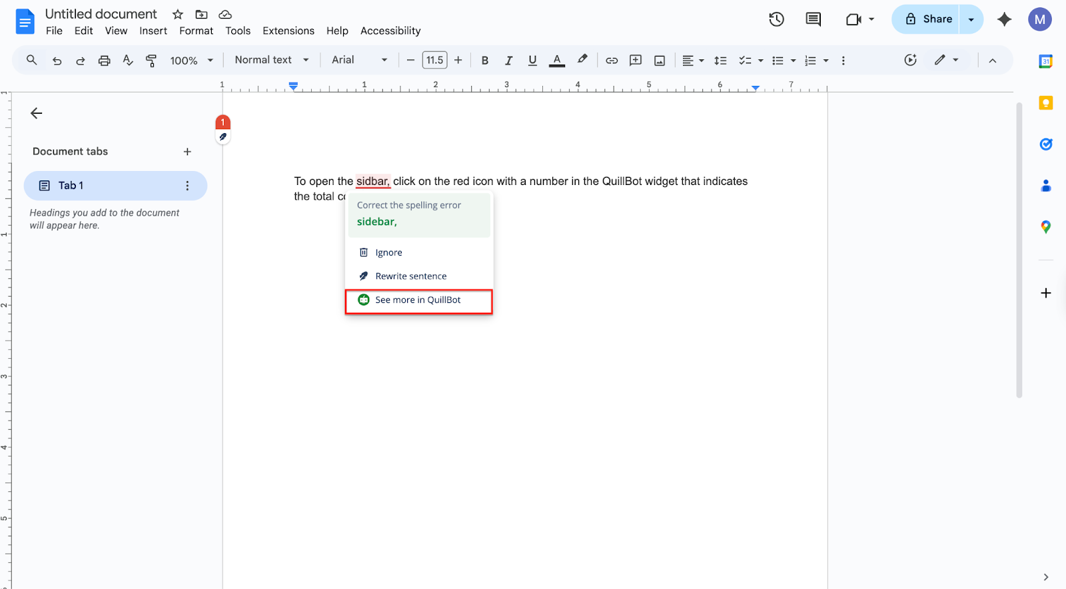
Task: Click the paint format roller icon
Action: coord(151,61)
